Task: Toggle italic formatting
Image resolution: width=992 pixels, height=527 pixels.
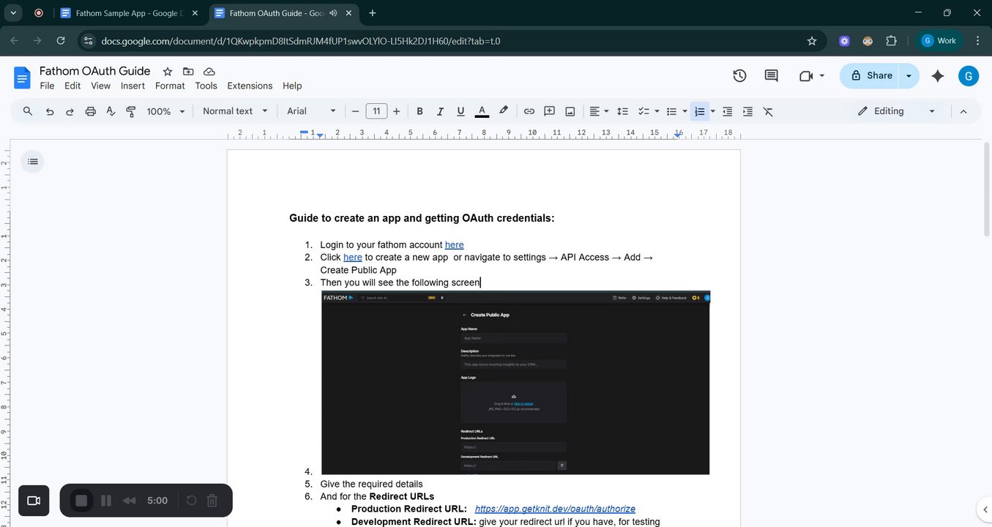Action: point(440,111)
